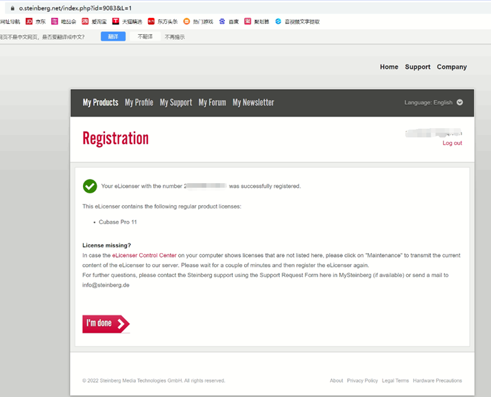Open the My Support tab
This screenshot has height=397, width=491.
click(x=176, y=102)
